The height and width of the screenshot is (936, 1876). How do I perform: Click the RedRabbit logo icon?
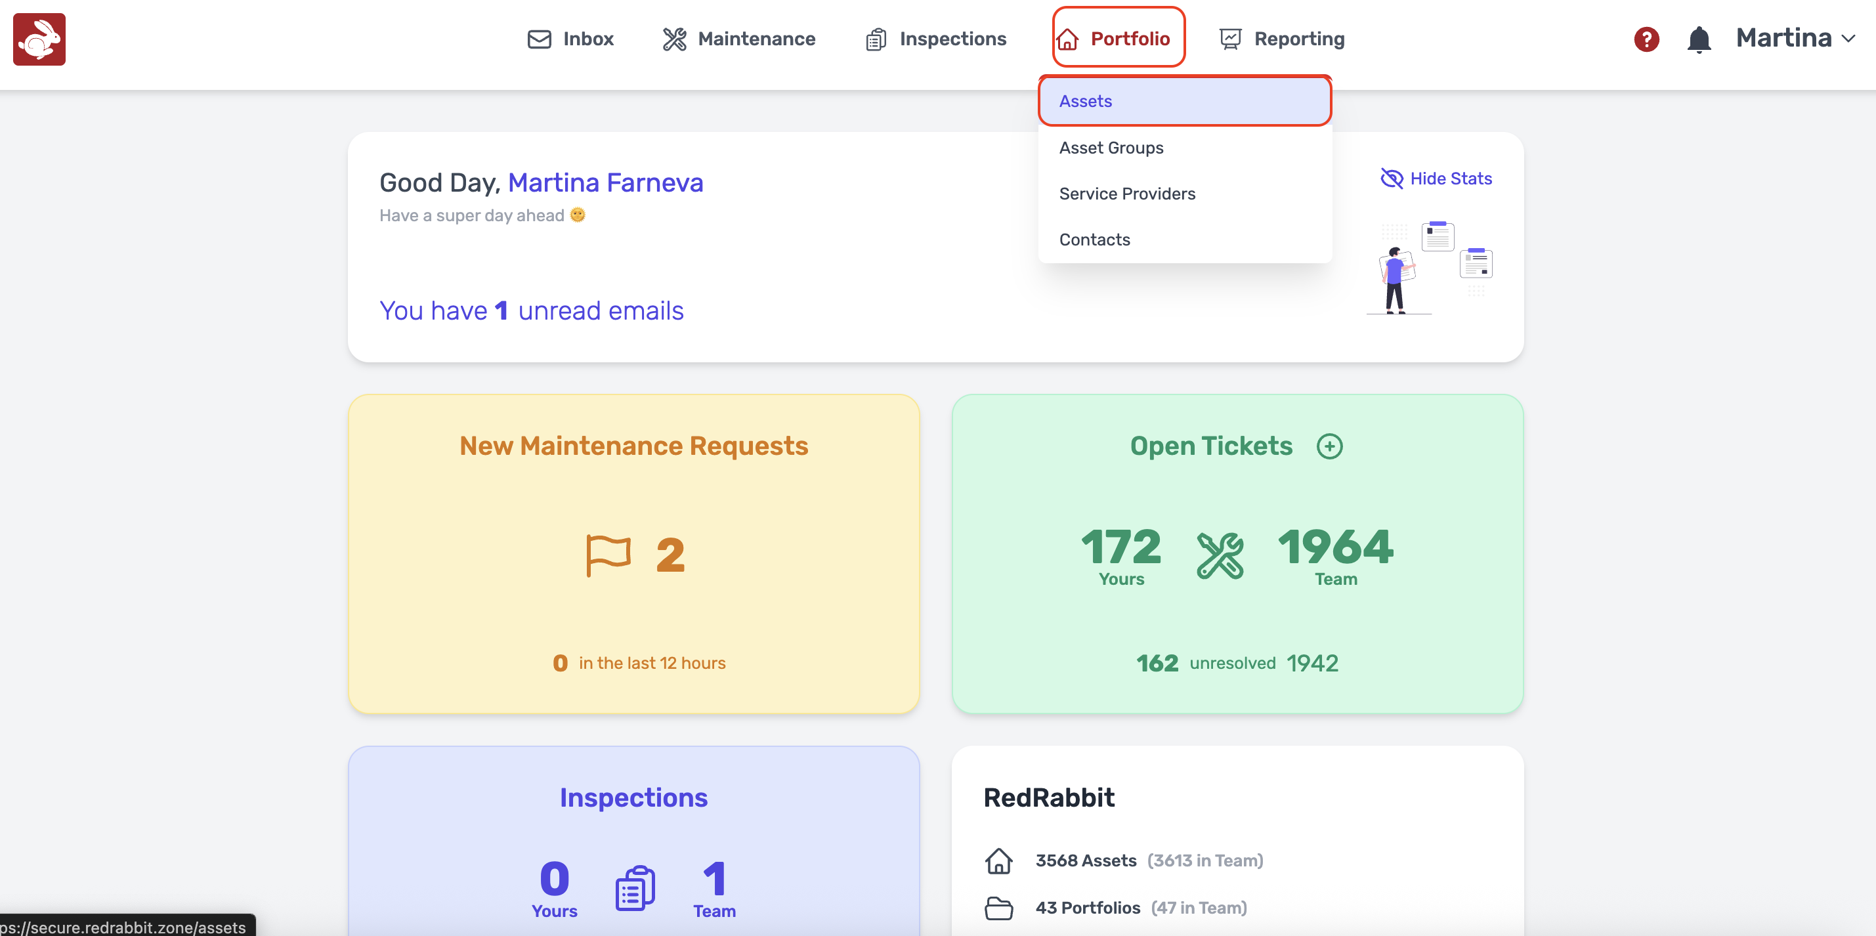39,39
